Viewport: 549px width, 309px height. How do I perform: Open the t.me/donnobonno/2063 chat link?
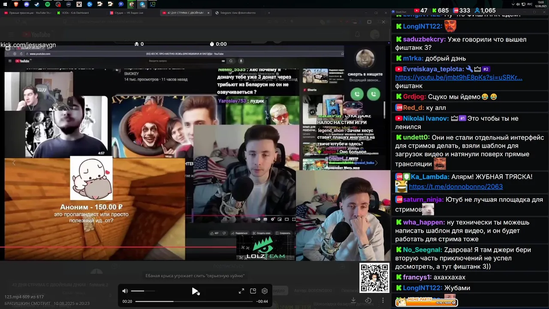coord(455,187)
